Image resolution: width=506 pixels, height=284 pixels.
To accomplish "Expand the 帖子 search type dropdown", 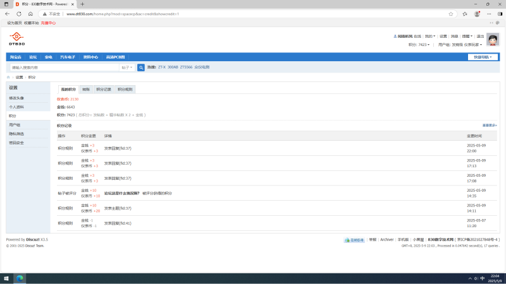I will coord(126,67).
